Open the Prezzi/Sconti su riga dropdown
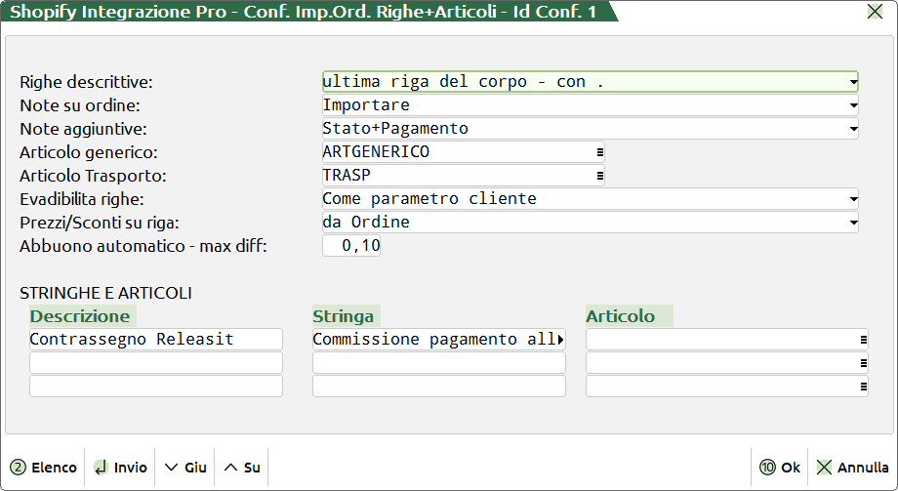This screenshot has height=491, width=898. tap(853, 223)
